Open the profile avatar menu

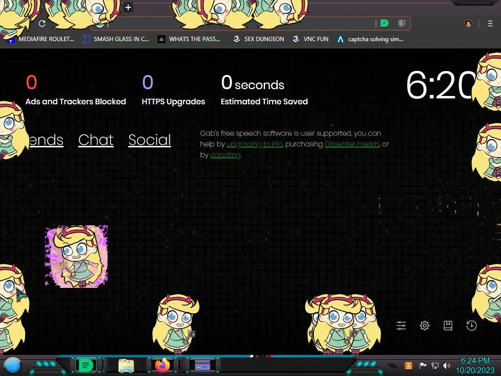pyautogui.click(x=468, y=23)
